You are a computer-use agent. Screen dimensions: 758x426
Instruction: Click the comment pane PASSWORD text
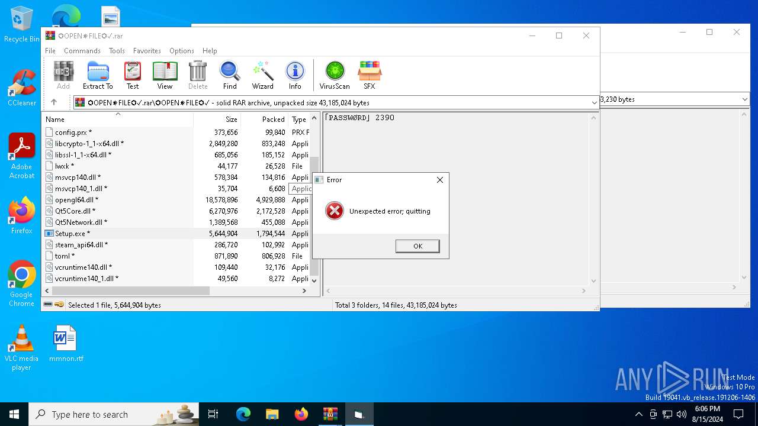tap(359, 117)
